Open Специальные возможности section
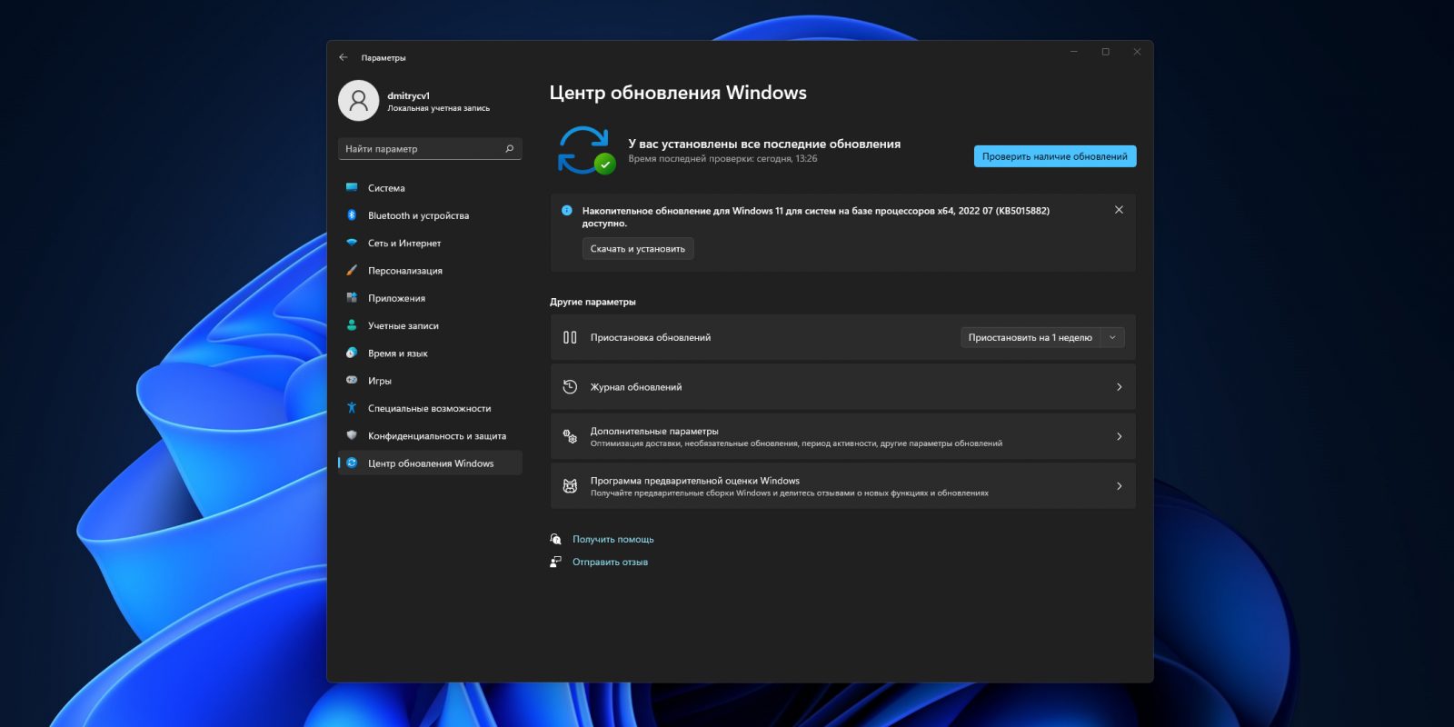This screenshot has width=1454, height=727. pos(430,408)
